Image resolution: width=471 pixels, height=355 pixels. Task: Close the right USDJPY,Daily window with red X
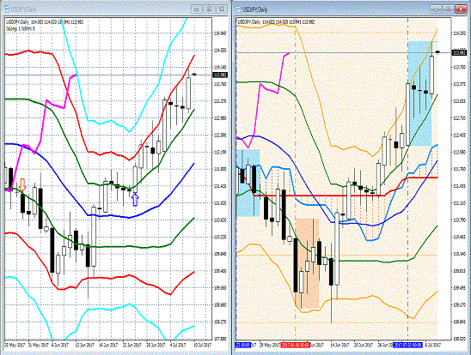click(460, 9)
